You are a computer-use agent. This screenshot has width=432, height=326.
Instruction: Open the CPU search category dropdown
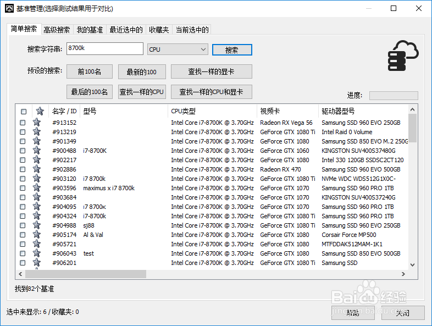click(x=178, y=49)
